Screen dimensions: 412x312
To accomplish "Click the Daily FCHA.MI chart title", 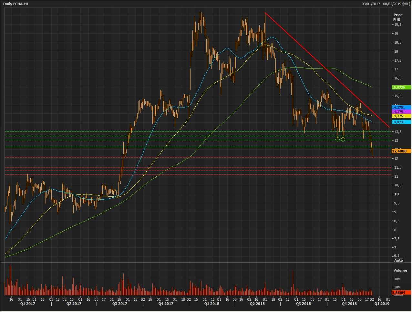I will point(15,4).
